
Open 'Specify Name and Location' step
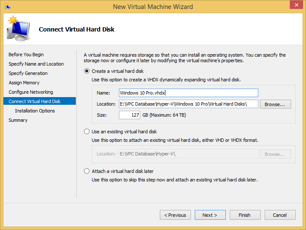point(36,64)
